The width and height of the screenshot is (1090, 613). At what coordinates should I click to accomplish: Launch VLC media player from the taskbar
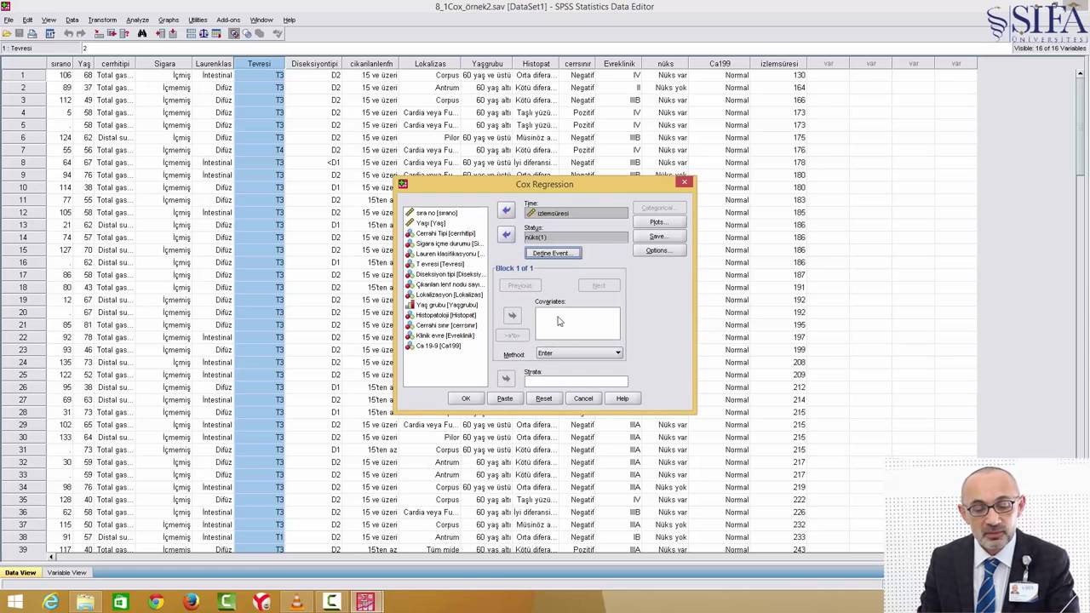tap(296, 603)
